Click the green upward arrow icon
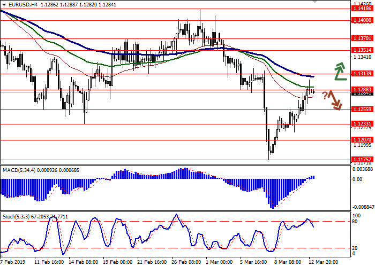Viewport: 375px width, 267px height. [x=339, y=71]
